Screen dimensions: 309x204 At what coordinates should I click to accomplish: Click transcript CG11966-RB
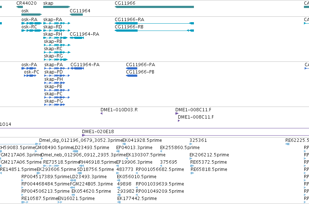tap(129, 27)
